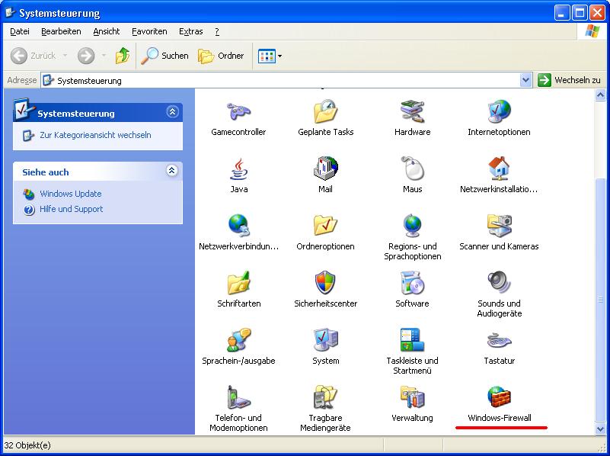The width and height of the screenshot is (610, 456).
Task: Open Taskleiste und Startmenü icon
Action: click(x=412, y=340)
